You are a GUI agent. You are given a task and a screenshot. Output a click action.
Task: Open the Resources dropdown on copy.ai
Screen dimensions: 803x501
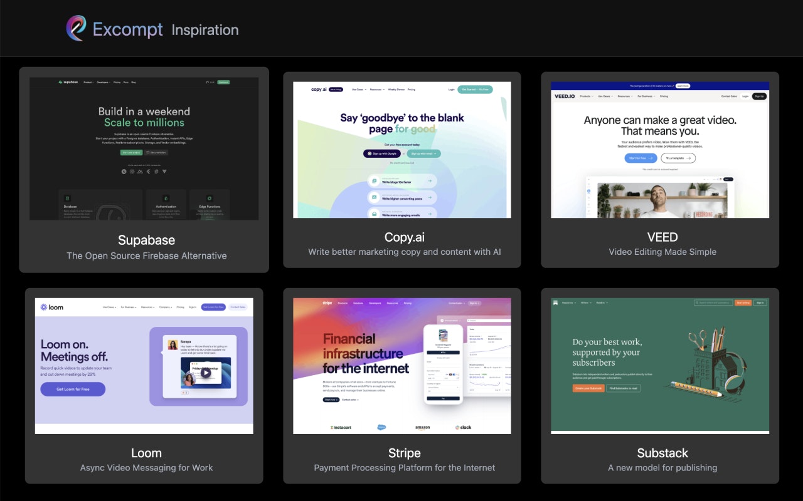point(376,90)
